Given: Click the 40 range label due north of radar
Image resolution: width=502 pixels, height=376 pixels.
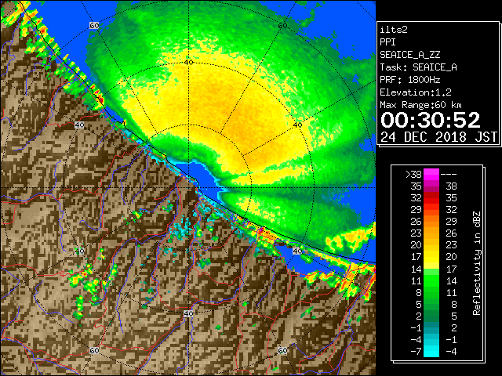Looking at the screenshot, I should pyautogui.click(x=188, y=63).
